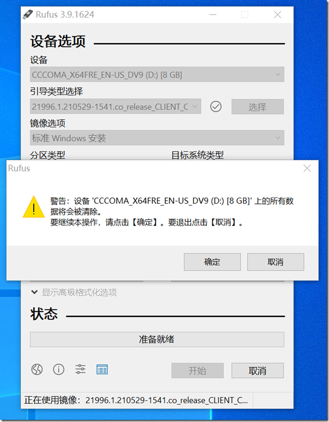Confirm with the 确定 button
Screen dimensions: 329x422
coord(212,262)
